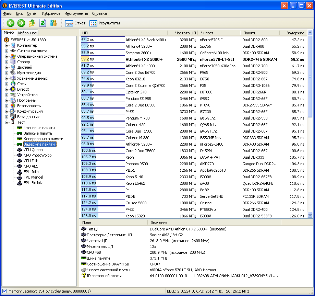The image size is (315, 296).
Task: Select the Устройства icon
Action: [x=13, y=94]
